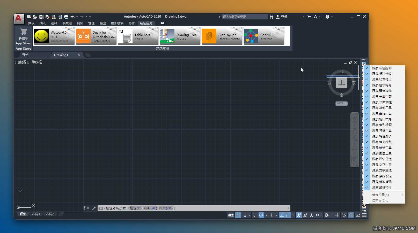Viewport: 418px width, 233px height.
Task: Open the 1:1 annotation scale dropdown
Action: (x=319, y=215)
